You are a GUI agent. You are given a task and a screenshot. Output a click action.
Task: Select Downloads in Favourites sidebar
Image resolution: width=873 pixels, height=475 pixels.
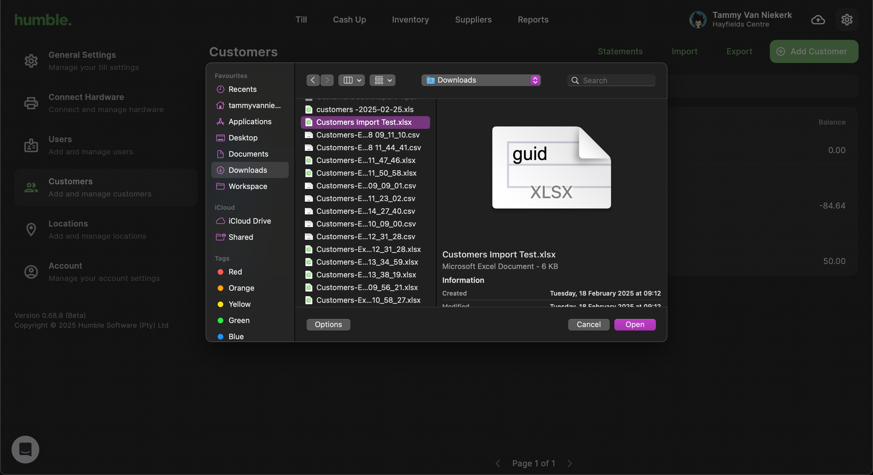[250, 170]
